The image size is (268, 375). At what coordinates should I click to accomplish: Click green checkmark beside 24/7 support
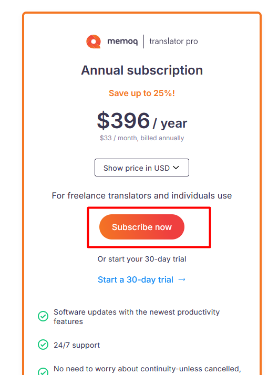43,345
